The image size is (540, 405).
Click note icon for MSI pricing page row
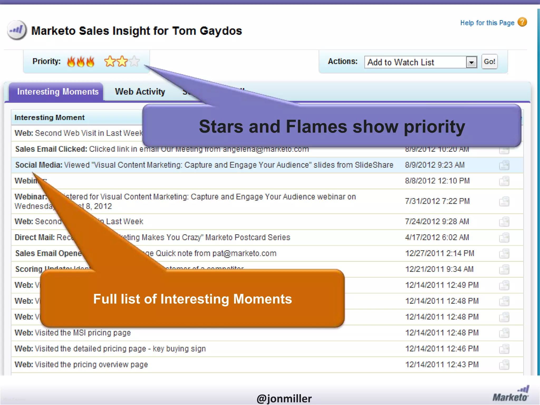coord(504,333)
